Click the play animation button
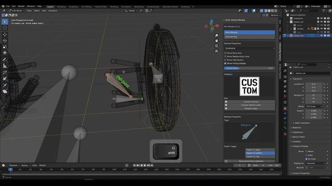 point(145,165)
